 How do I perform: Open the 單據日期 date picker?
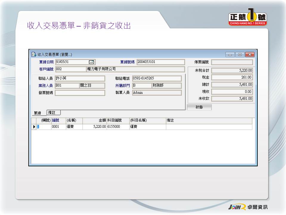pyautogui.click(x=91, y=62)
